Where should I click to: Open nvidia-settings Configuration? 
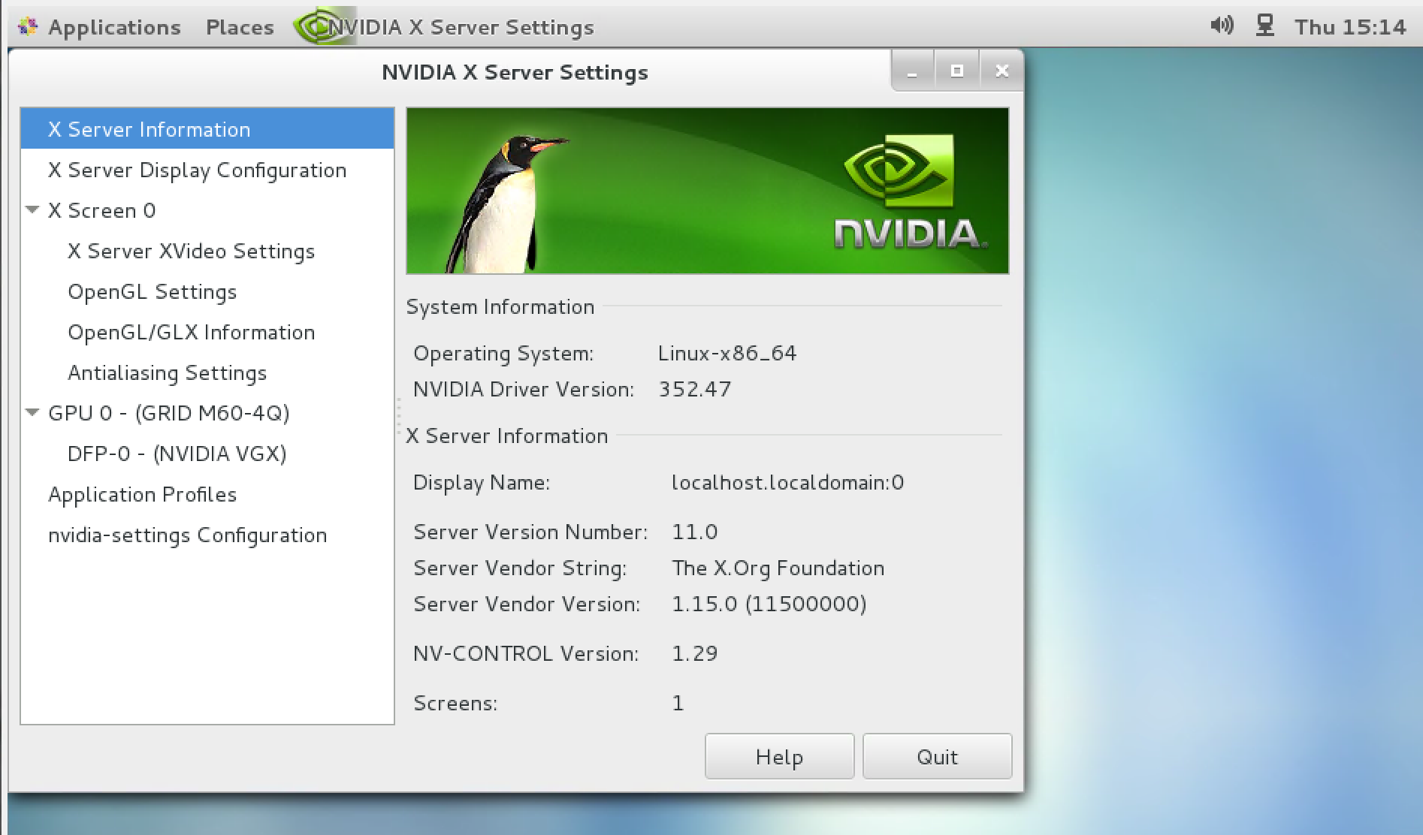coord(187,535)
